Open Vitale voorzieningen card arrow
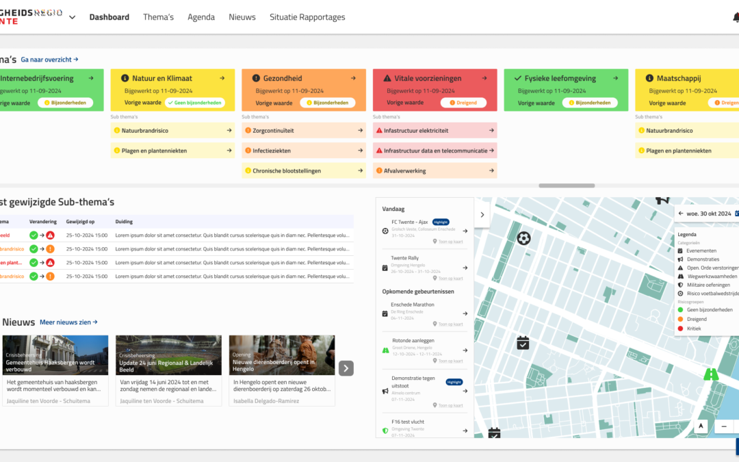Image resolution: width=739 pixels, height=462 pixels. pyautogui.click(x=484, y=78)
